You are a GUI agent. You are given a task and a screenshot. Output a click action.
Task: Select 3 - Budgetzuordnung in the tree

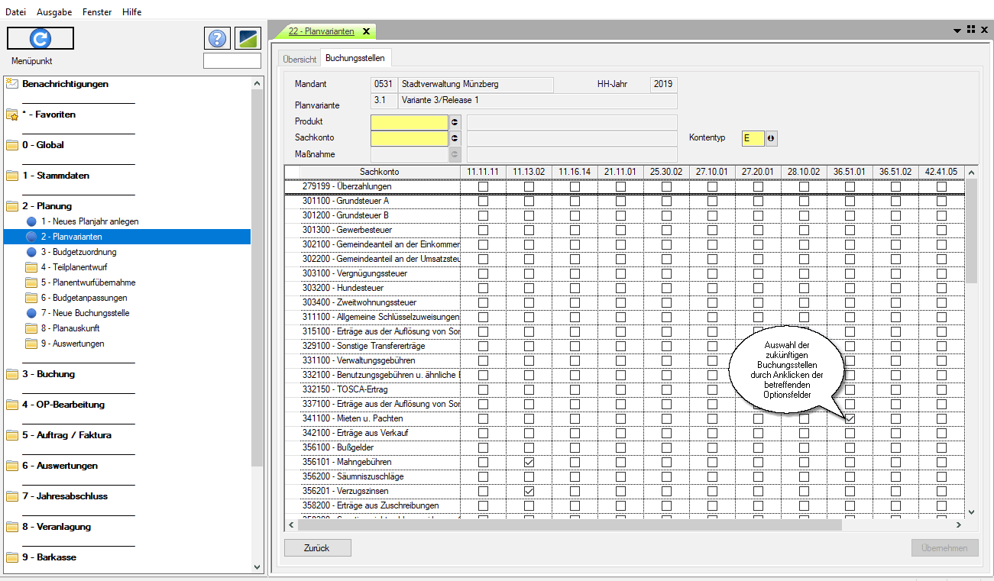coord(79,252)
